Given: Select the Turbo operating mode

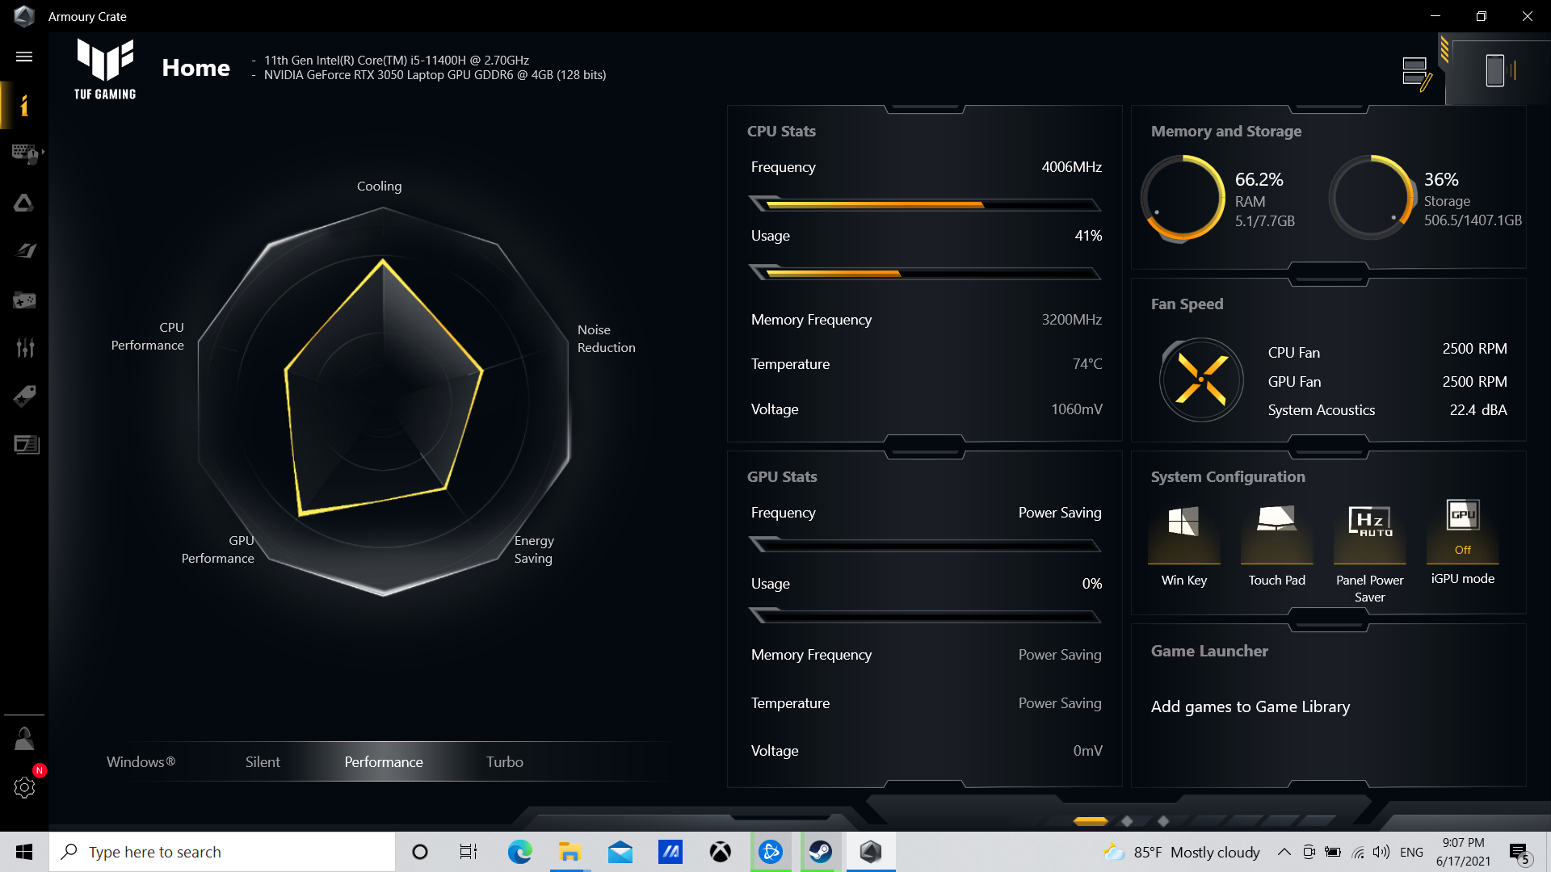Looking at the screenshot, I should (x=505, y=761).
